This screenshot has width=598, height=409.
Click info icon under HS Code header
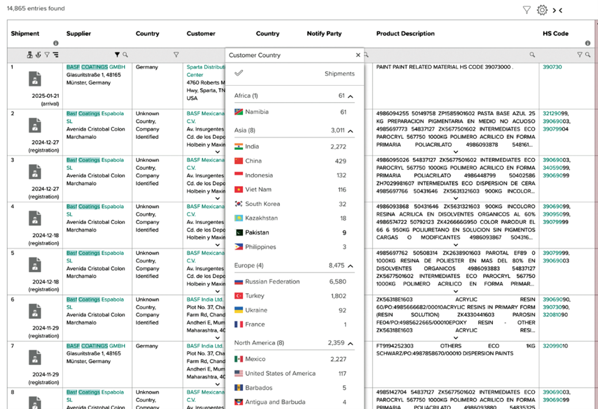(x=588, y=43)
